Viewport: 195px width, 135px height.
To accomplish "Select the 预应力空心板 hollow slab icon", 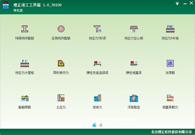I will click(x=134, y=29).
